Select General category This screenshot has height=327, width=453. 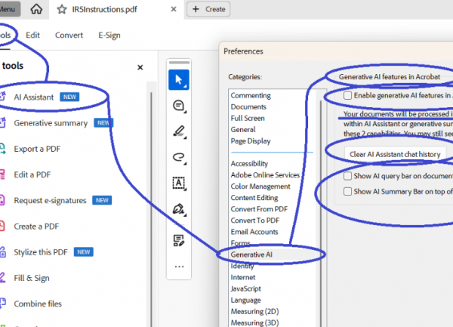243,129
